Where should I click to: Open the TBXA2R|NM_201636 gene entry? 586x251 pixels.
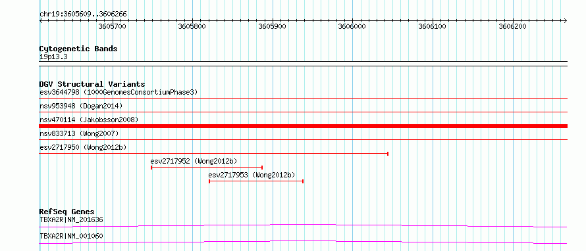[71, 219]
